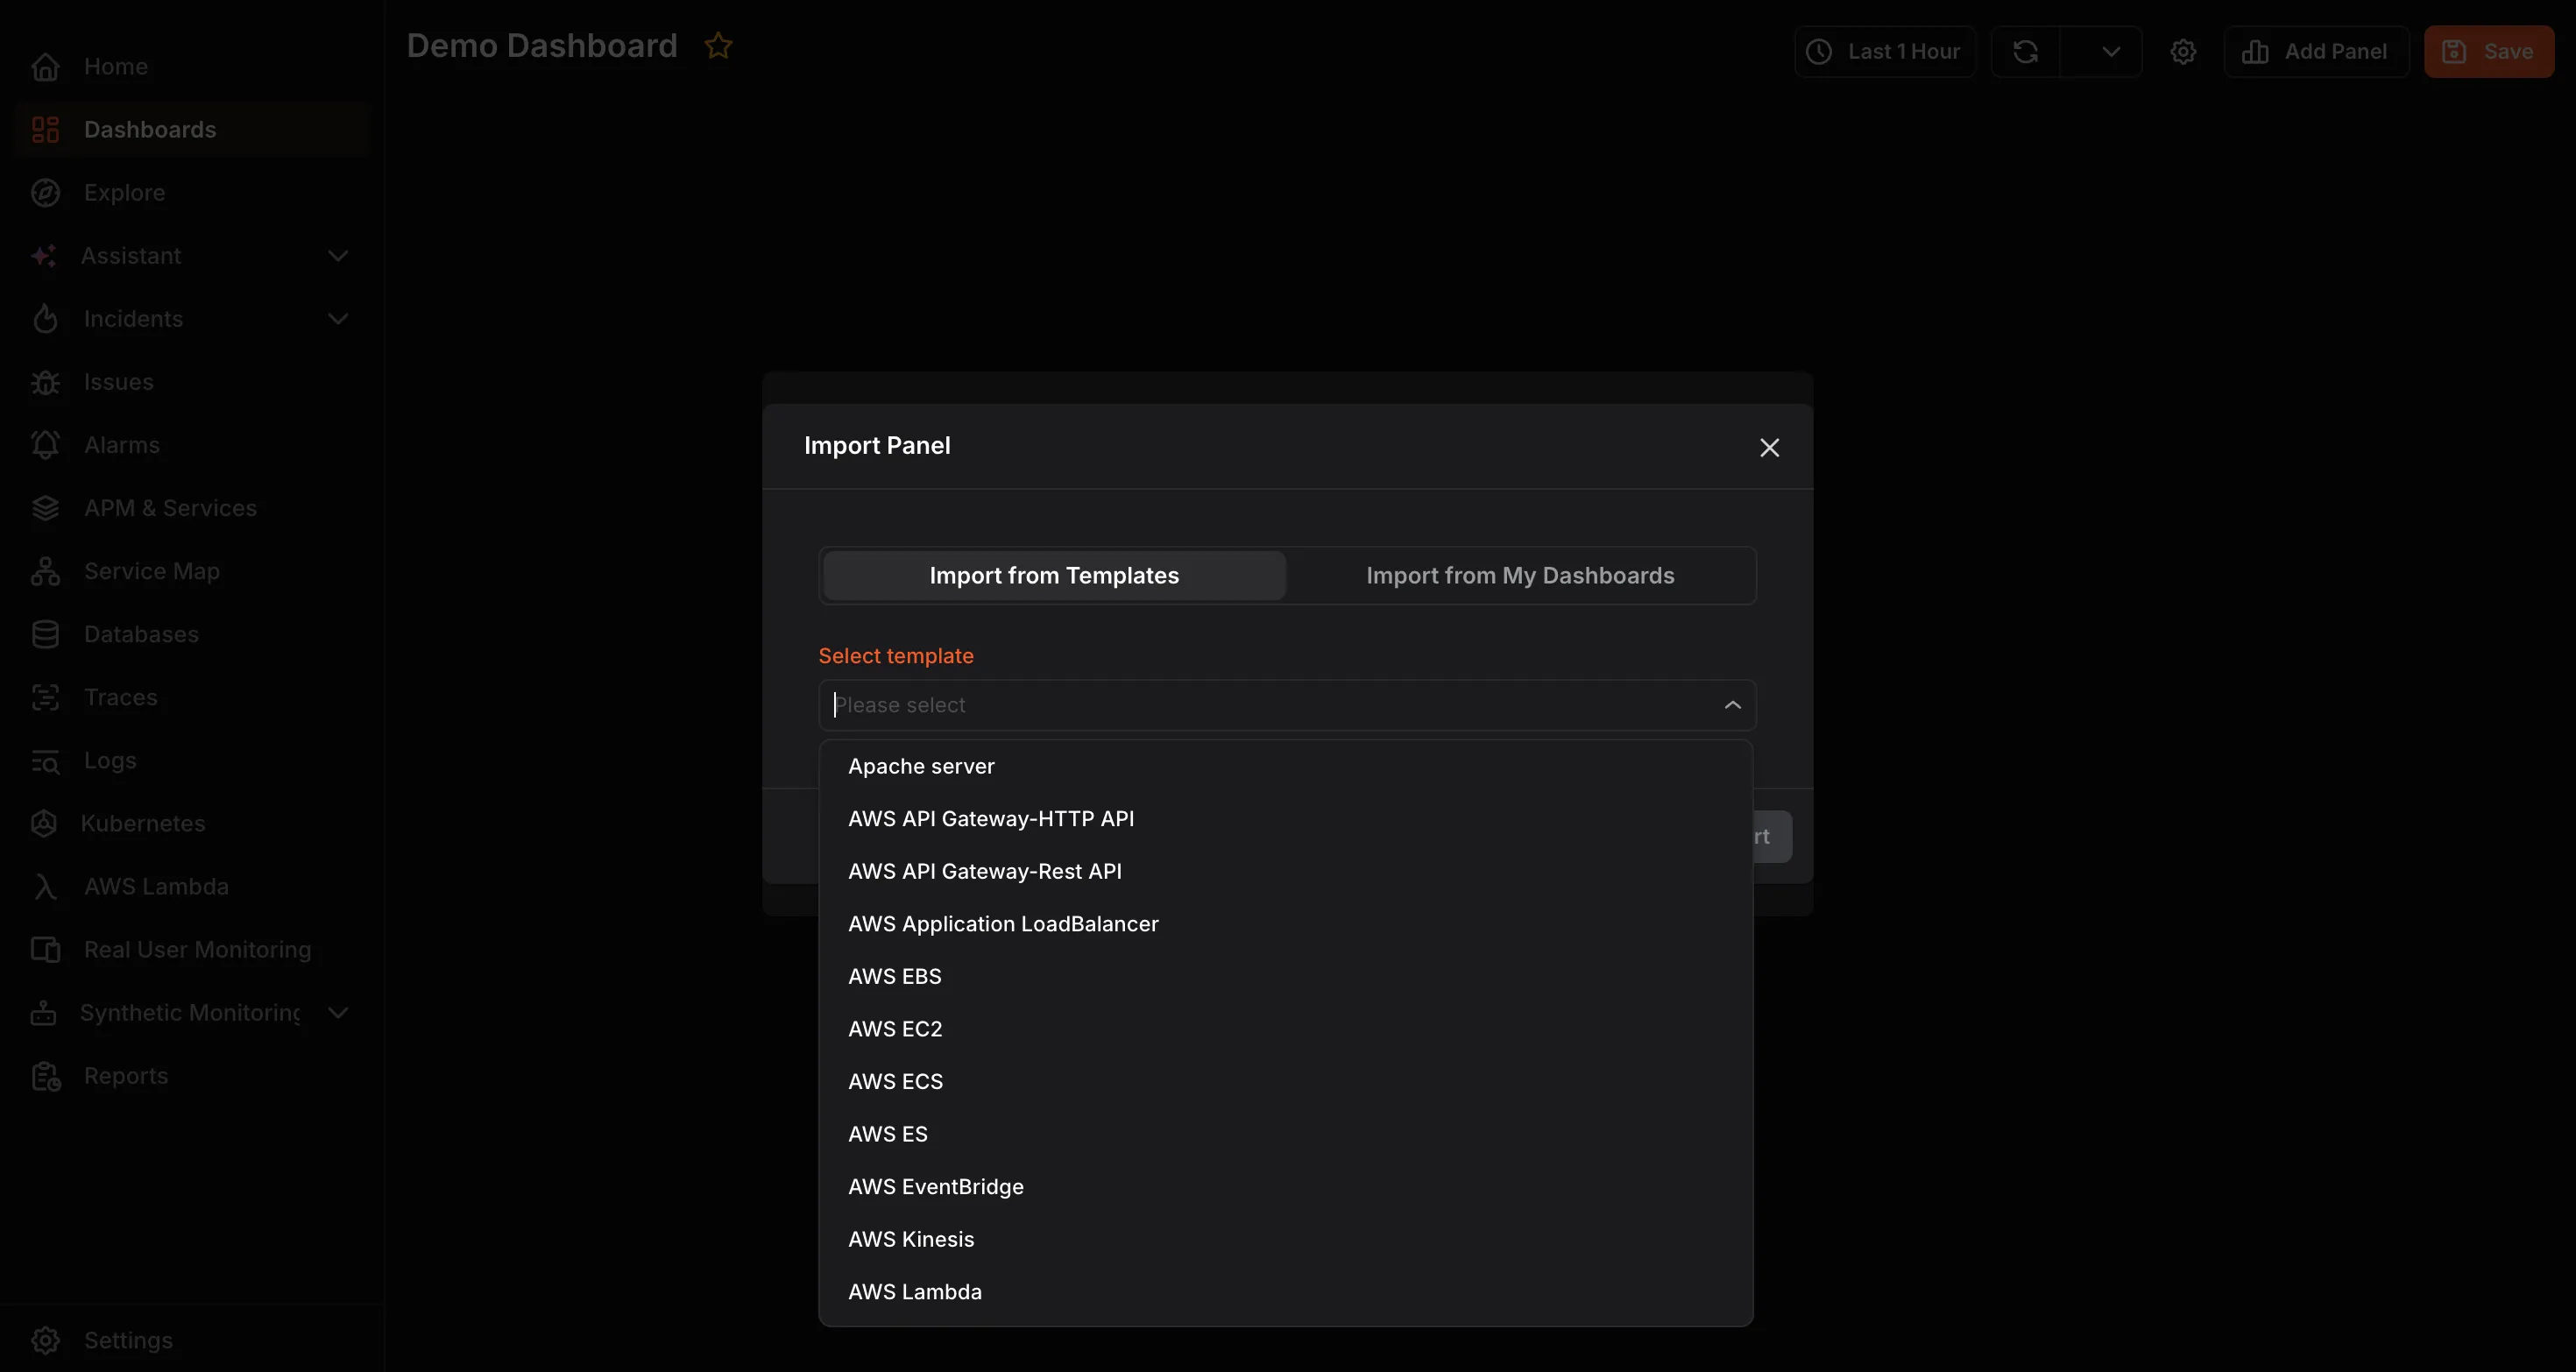
Task: Click the Synthetic Monitoring robot icon
Action: pos(43,1013)
